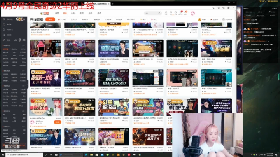
Task: Open the client download icon with badge
Action: [x=181, y=13]
